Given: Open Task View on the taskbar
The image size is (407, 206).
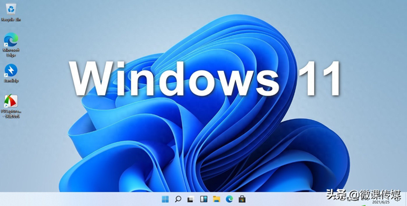Looking at the screenshot, I should [191, 199].
